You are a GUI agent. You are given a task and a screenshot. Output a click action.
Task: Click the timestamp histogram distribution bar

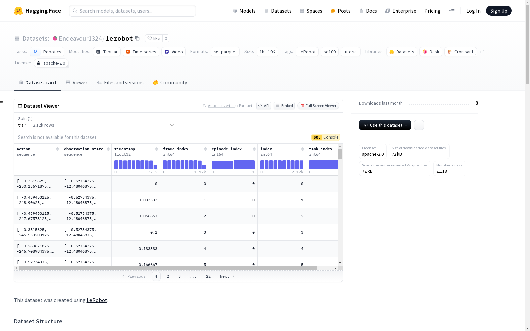click(136, 165)
